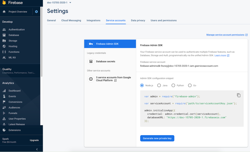Open Manage service account permissions link
The image size is (250, 152).
point(225,35)
